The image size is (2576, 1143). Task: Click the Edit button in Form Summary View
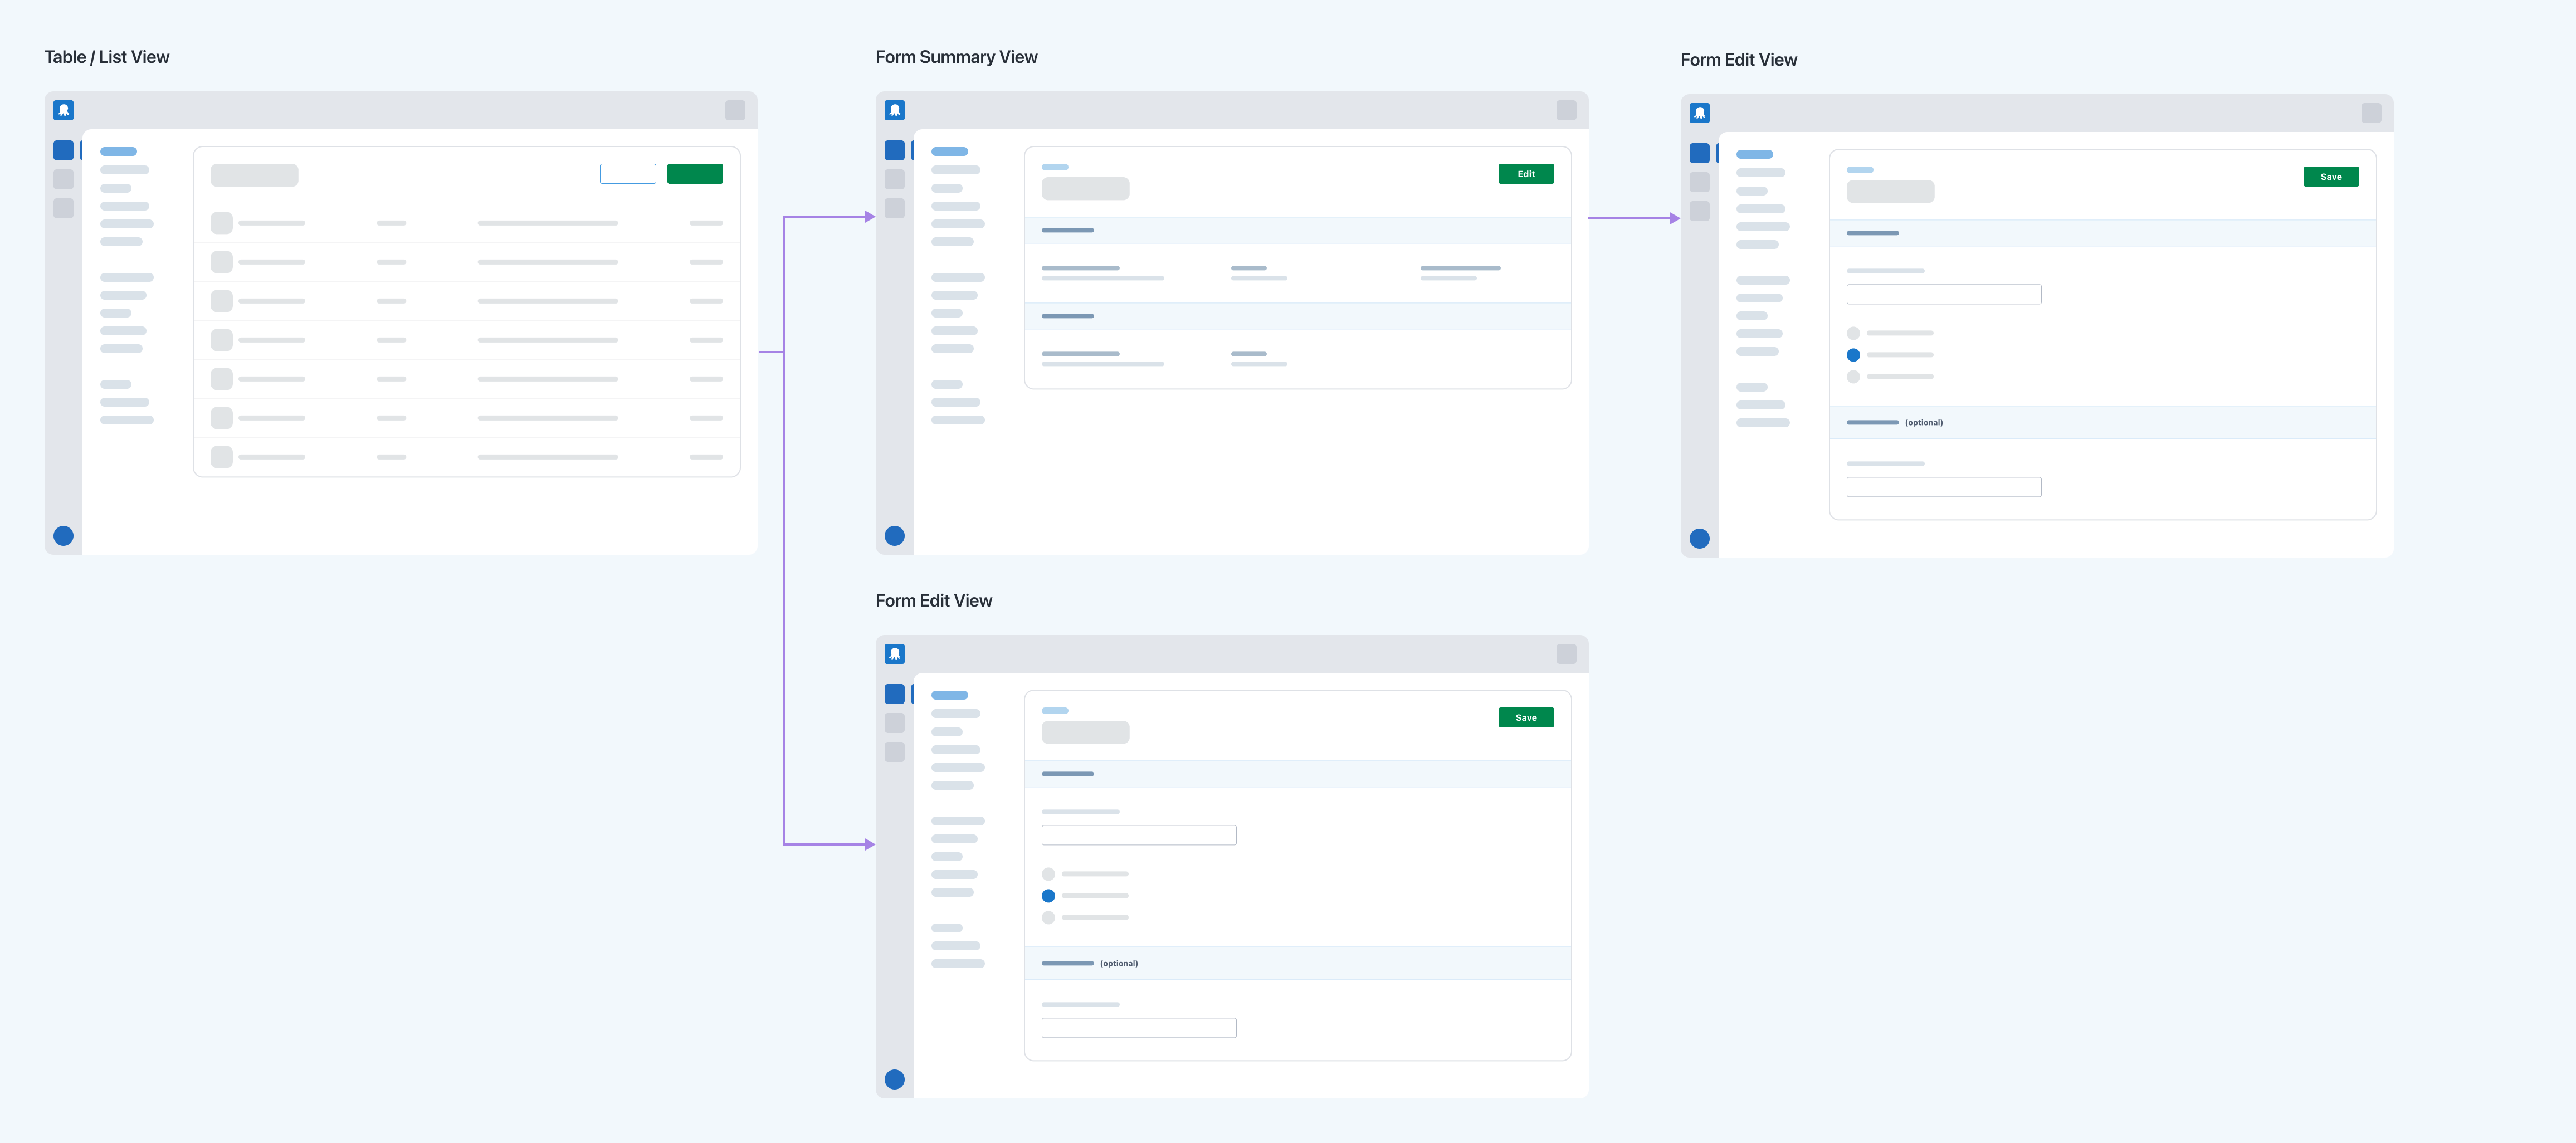1526,174
